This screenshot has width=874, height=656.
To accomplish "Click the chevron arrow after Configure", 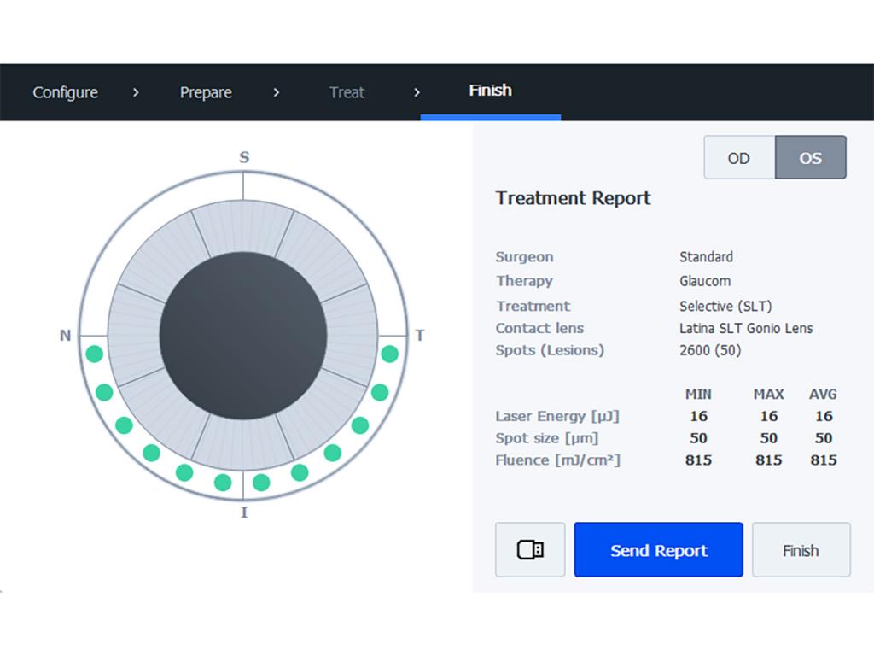I will pos(137,91).
